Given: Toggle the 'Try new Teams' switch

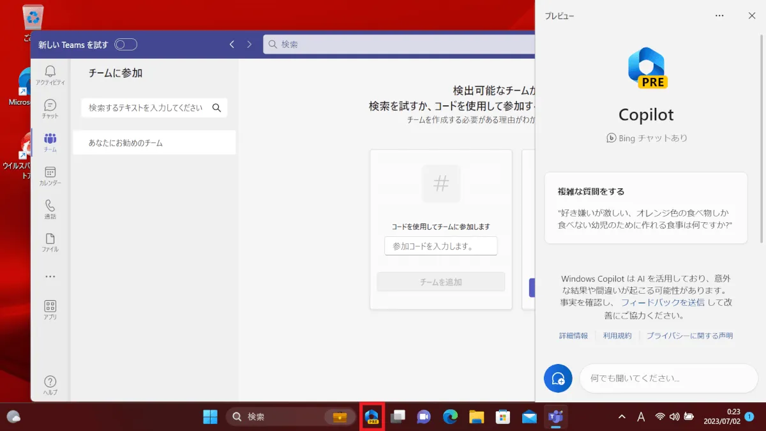Looking at the screenshot, I should [x=126, y=45].
